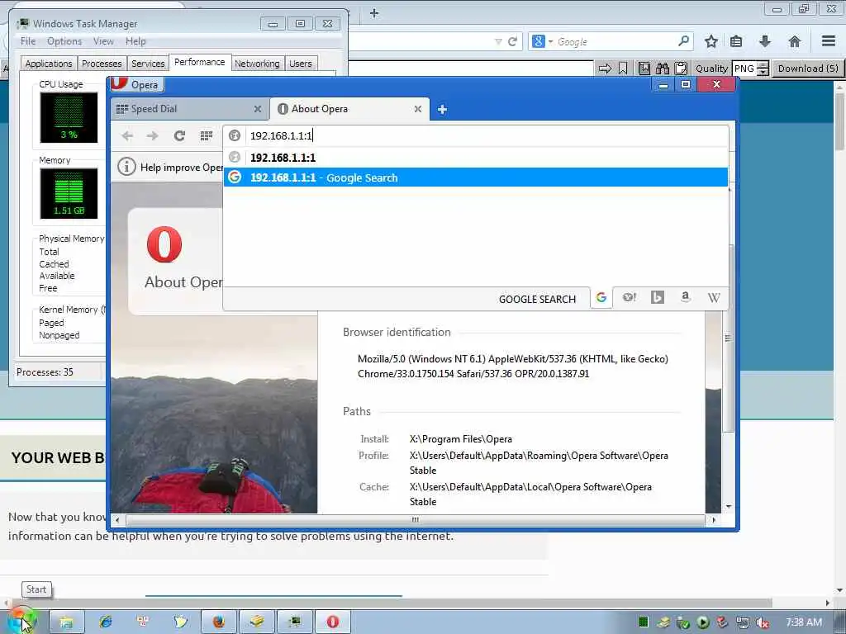The image size is (846, 634).
Task: Switch to Firefox in taskbar
Action: tap(218, 622)
